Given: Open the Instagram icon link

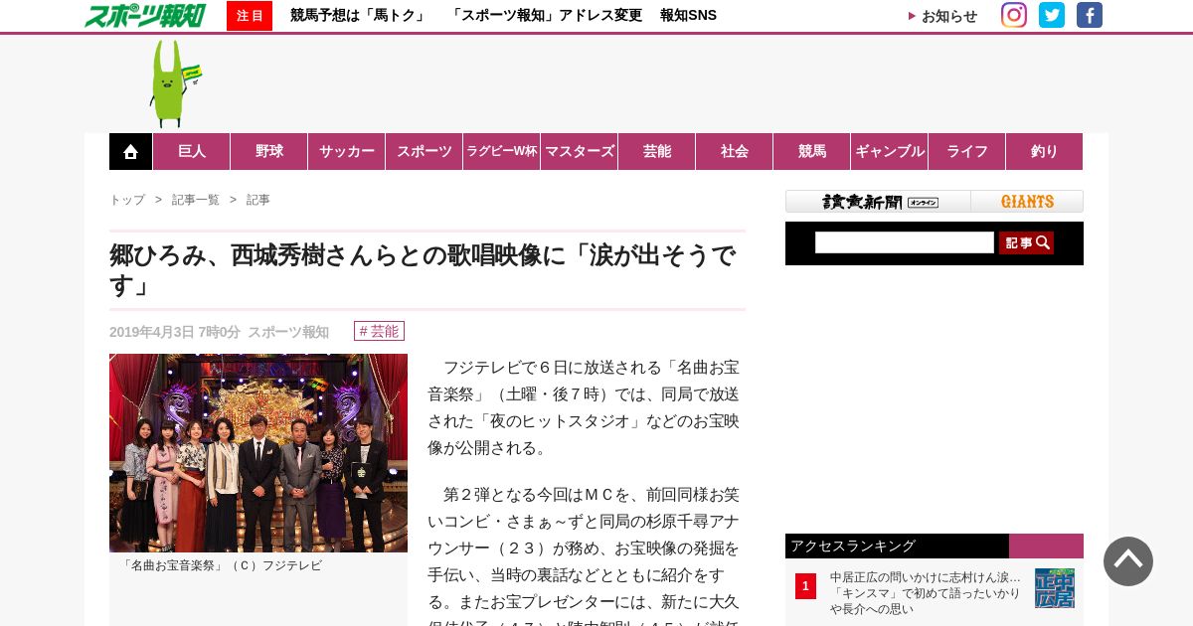Looking at the screenshot, I should tap(1014, 15).
